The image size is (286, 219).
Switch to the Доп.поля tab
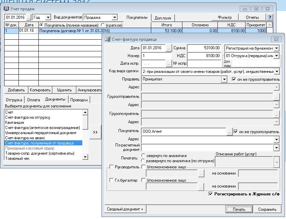(163, 18)
